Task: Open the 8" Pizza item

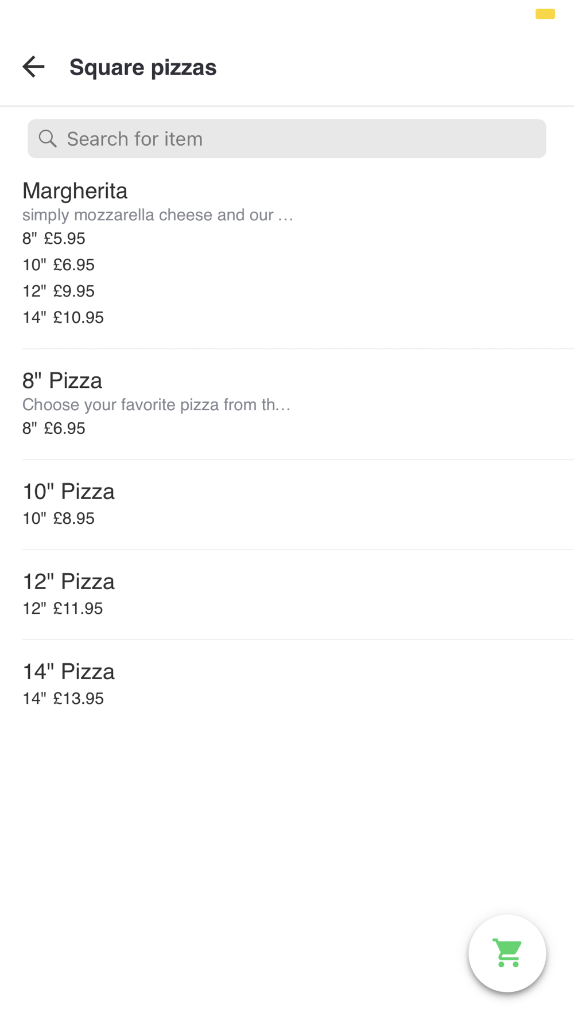Action: [x=63, y=380]
